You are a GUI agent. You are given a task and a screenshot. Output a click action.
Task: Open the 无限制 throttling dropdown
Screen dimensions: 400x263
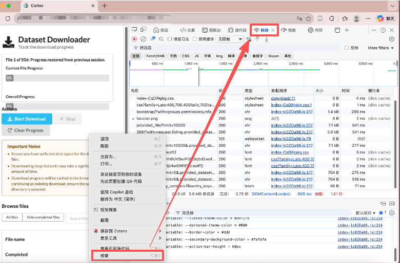point(230,39)
